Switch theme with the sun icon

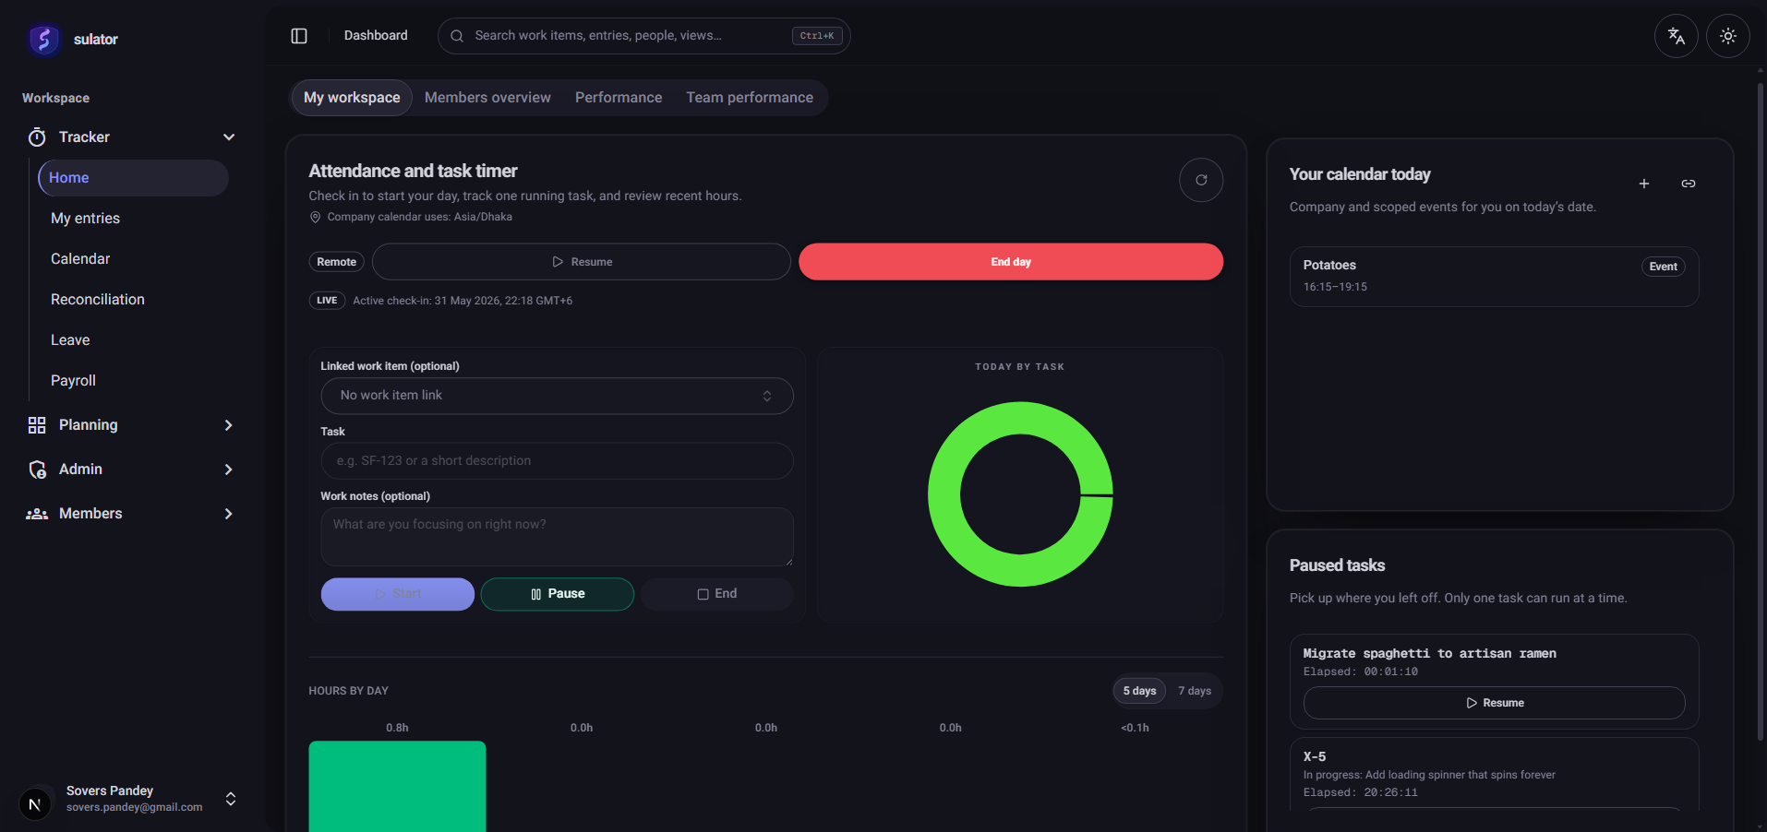coord(1728,36)
